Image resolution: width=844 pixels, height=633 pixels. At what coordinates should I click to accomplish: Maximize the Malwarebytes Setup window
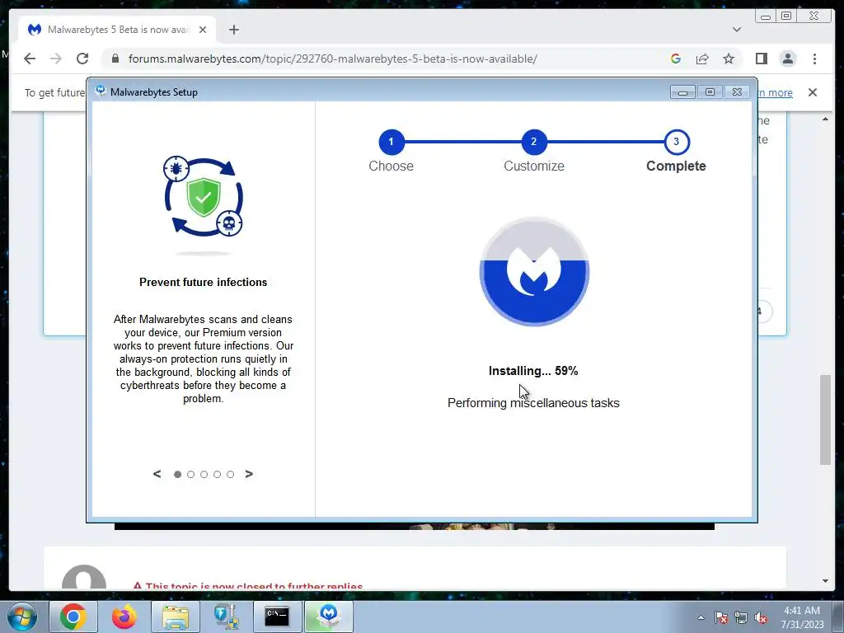coord(710,92)
